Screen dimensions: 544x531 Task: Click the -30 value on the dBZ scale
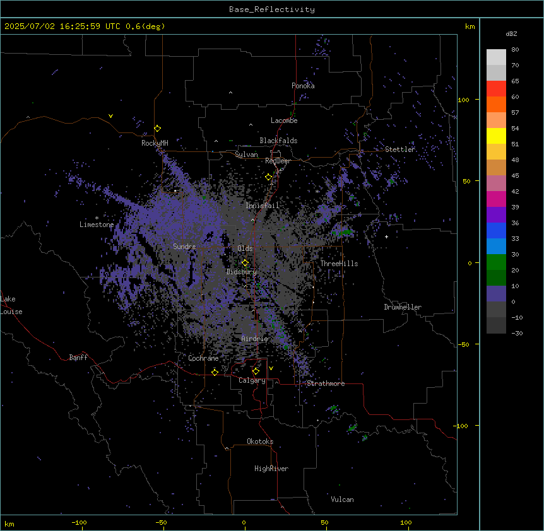(x=517, y=333)
